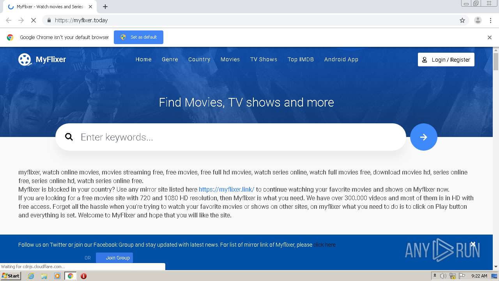Click the Login / Register button
This screenshot has width=499, height=281.
pos(446,60)
